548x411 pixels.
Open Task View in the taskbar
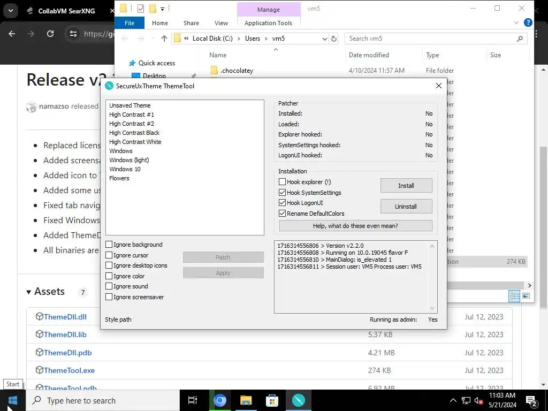(193, 400)
